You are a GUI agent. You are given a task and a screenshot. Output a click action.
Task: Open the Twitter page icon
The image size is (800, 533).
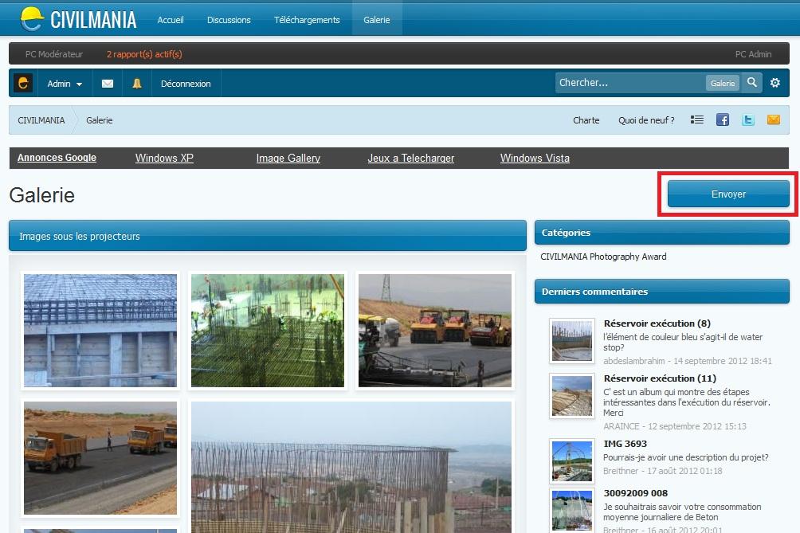[748, 120]
